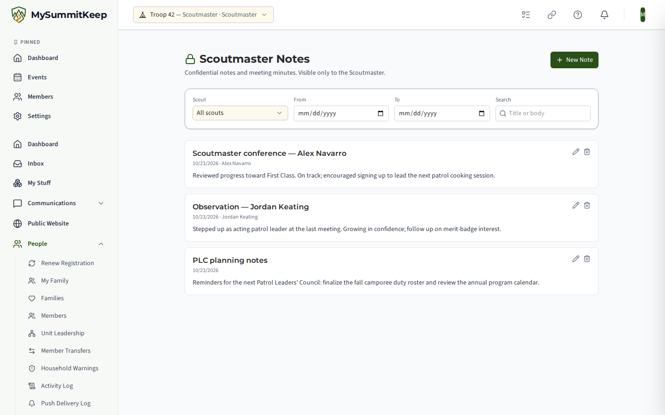This screenshot has width=665, height=415.
Task: Focus the From date field
Action: point(341,113)
